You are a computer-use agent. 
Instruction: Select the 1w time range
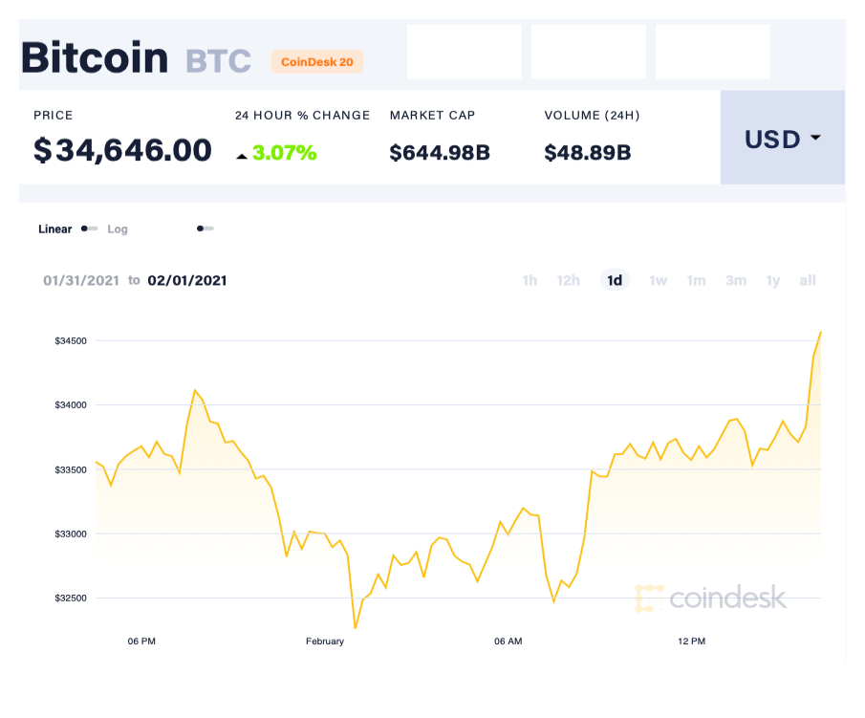658,280
